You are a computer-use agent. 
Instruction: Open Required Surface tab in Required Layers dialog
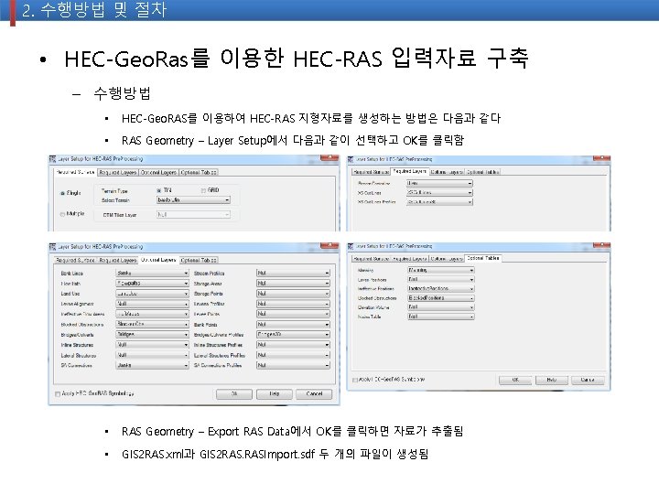point(371,172)
